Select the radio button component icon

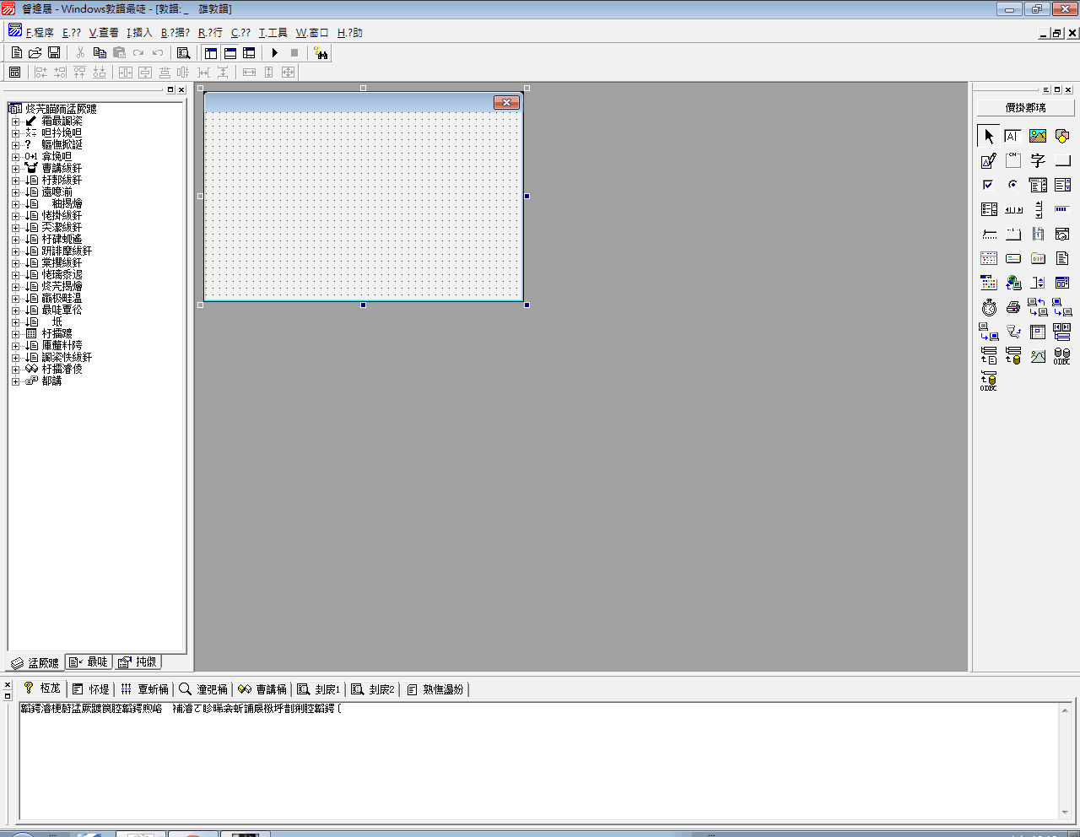[1013, 185]
